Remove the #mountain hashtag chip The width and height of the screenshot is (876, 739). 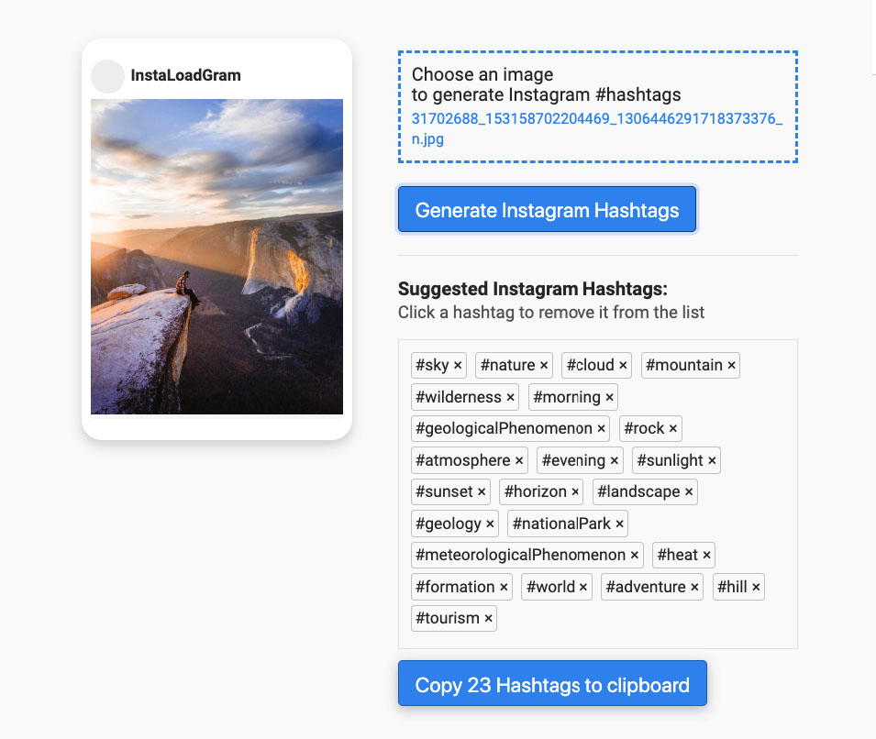(x=691, y=365)
